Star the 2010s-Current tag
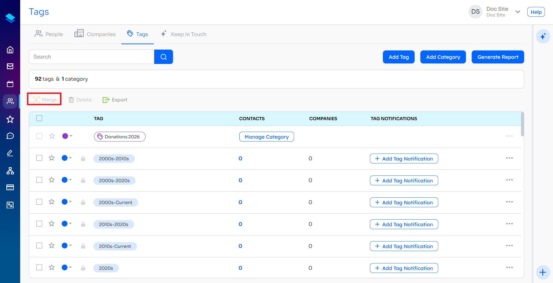This screenshot has height=283, width=553. coord(52,246)
